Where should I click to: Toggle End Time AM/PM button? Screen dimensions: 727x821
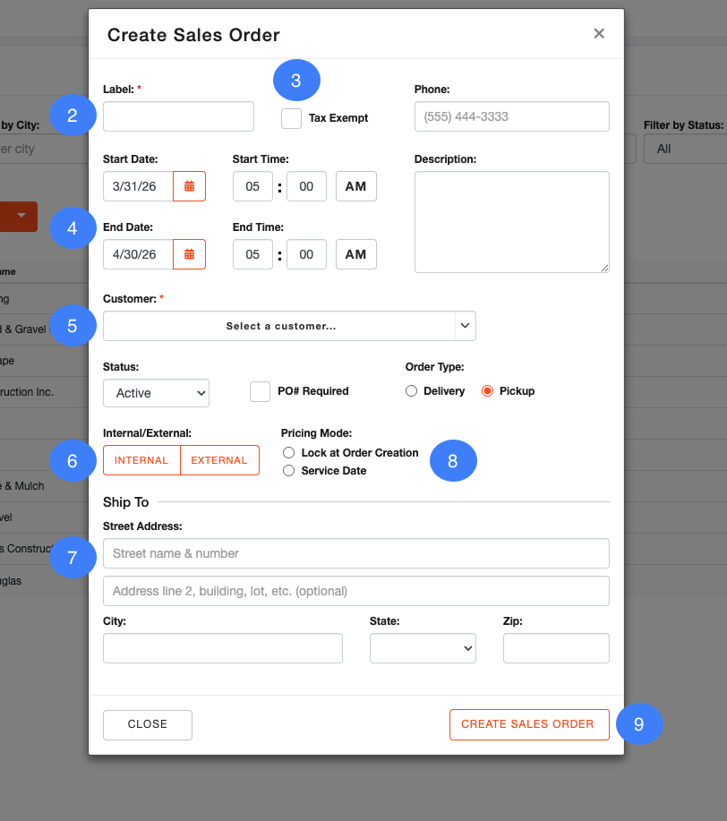355,254
